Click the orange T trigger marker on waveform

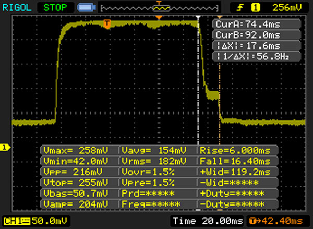(x=107, y=24)
